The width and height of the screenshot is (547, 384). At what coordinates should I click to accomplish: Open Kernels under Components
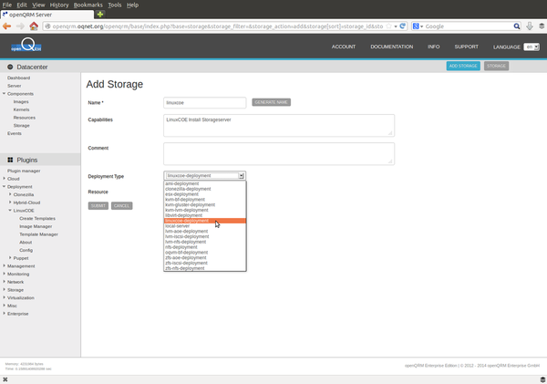pos(21,109)
